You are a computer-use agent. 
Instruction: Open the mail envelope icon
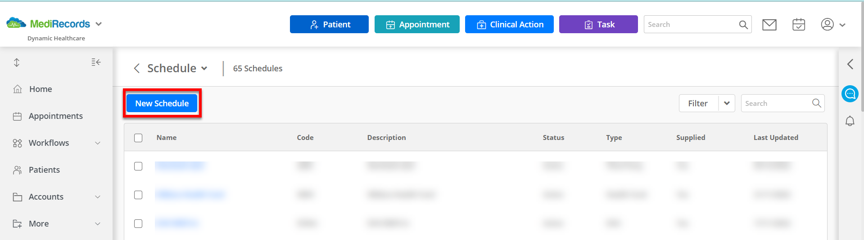[769, 25]
